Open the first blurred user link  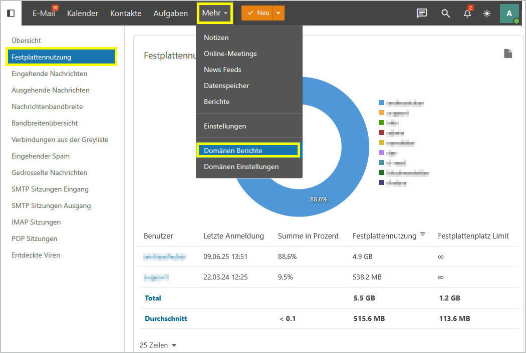click(x=164, y=257)
